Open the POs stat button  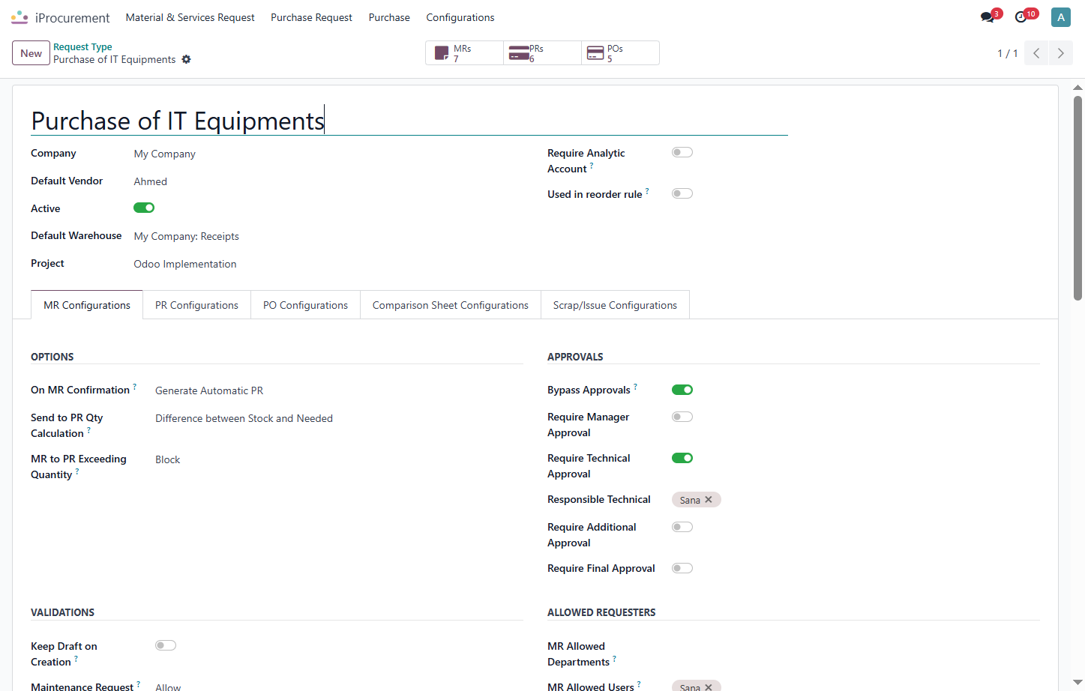[x=620, y=53]
